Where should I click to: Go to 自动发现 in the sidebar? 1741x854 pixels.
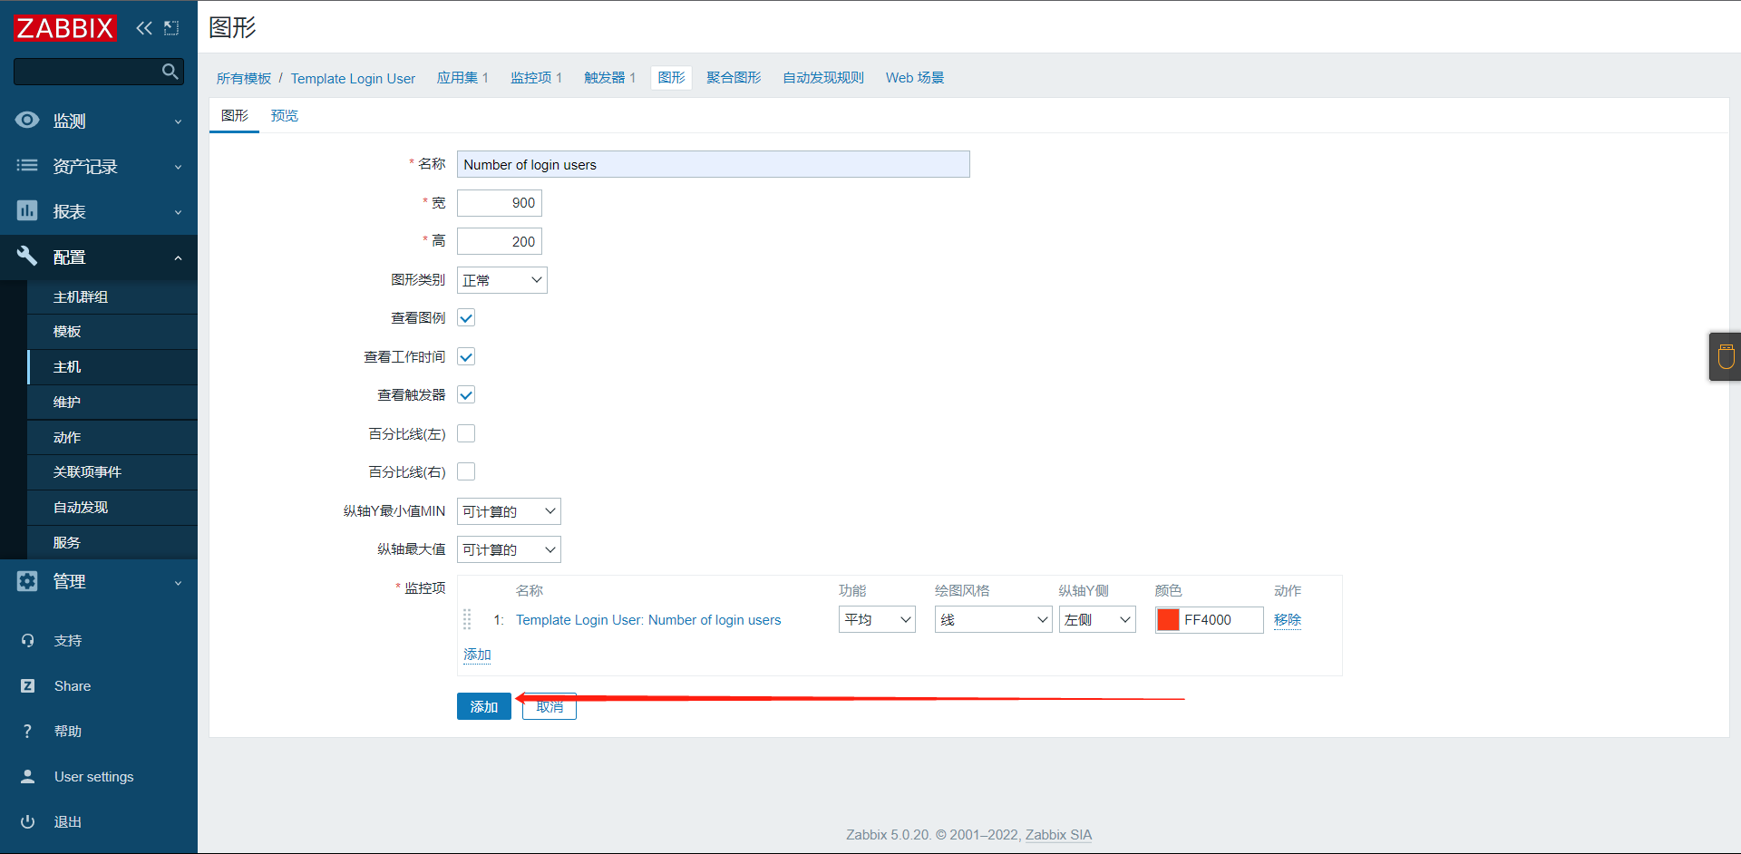click(112, 508)
